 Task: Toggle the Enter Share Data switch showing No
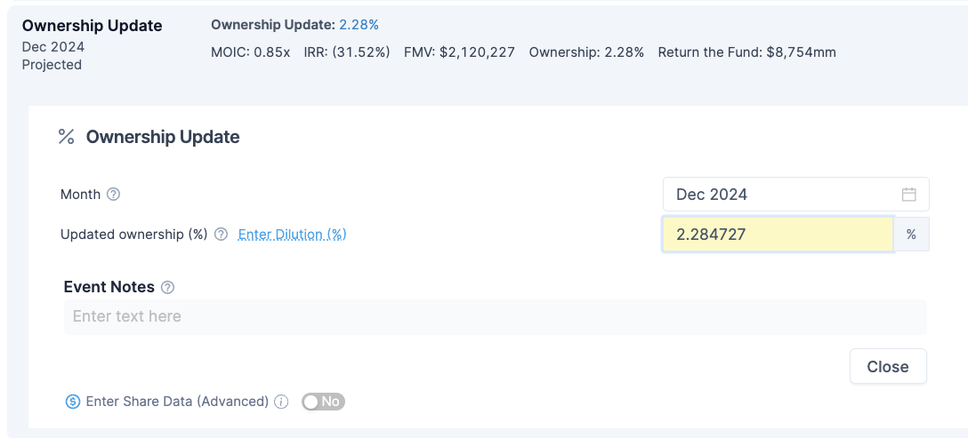click(x=323, y=402)
